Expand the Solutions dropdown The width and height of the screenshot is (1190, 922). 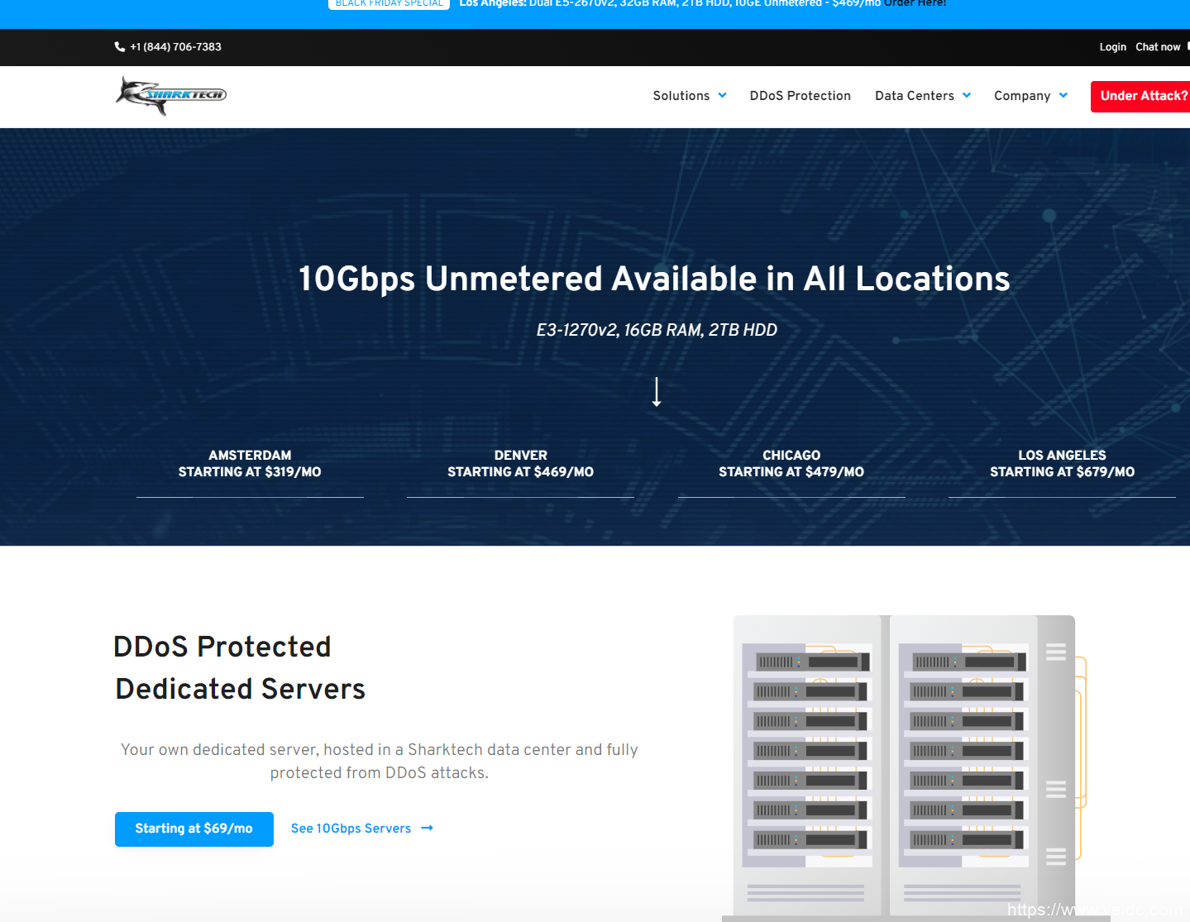689,96
